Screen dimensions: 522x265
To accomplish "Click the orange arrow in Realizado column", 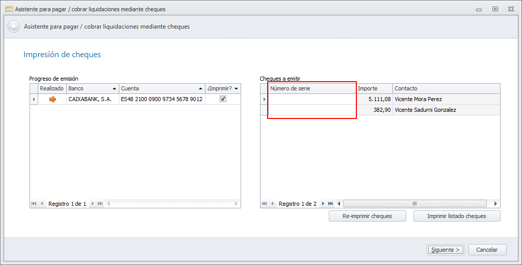I will point(53,99).
